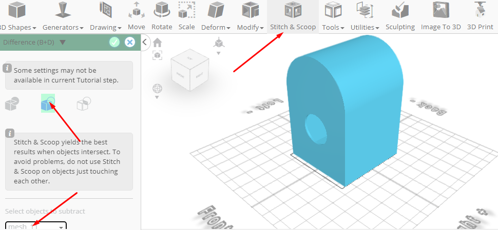Confirm the operation with green checkmark
The image size is (498, 230).
114,42
